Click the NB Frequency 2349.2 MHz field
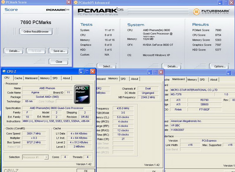This screenshot has height=172, width=235. coord(148,97)
